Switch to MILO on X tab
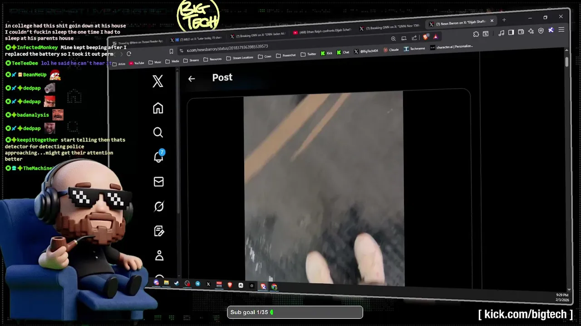 197,40
